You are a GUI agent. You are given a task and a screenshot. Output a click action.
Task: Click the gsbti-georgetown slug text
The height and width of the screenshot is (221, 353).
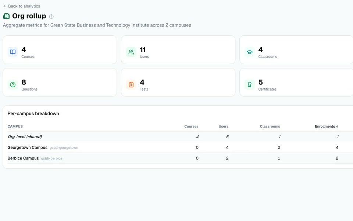64,148
